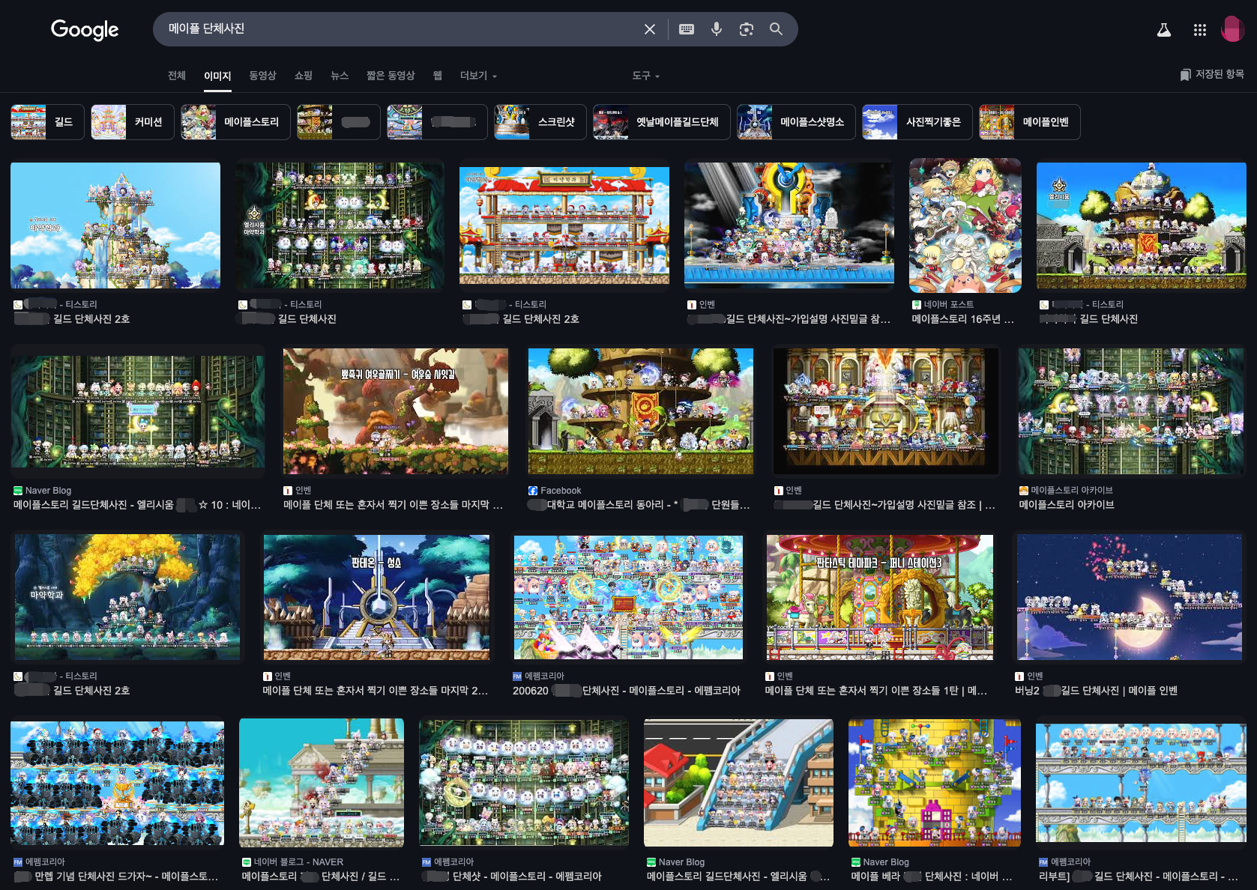Image resolution: width=1257 pixels, height=890 pixels.
Task: Filter by the 메이플스샷명소 chip
Action: point(796,122)
